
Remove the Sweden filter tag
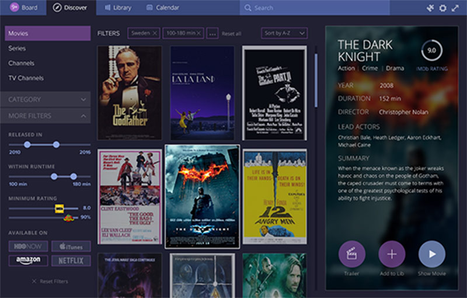click(x=155, y=33)
